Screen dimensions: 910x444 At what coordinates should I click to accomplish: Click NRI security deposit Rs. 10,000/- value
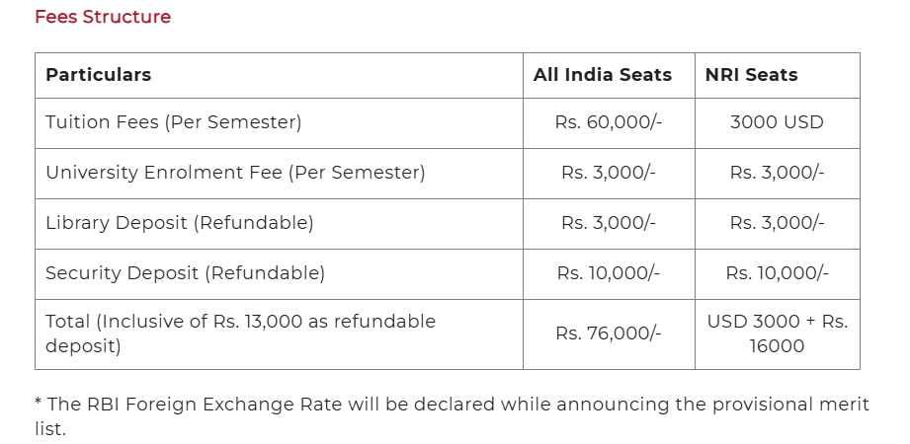pos(777,273)
